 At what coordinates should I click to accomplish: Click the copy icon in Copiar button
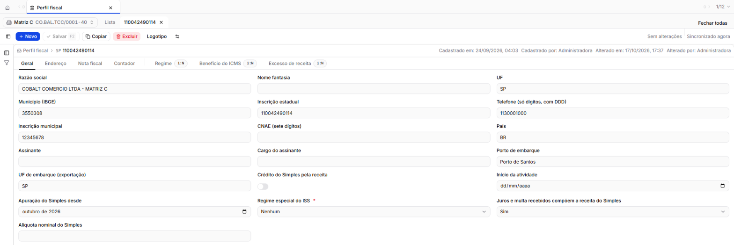tap(88, 36)
